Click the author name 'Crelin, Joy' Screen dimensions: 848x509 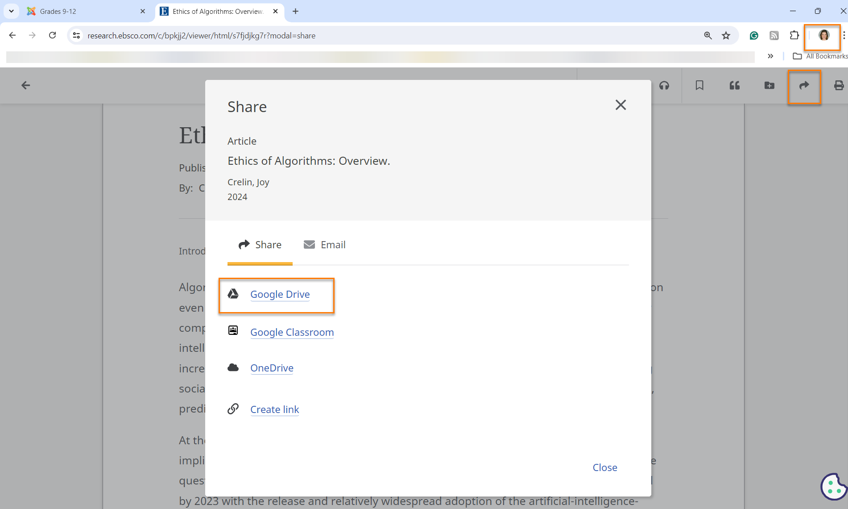click(x=248, y=182)
